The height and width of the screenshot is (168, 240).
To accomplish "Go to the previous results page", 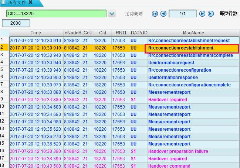I will (163, 14).
